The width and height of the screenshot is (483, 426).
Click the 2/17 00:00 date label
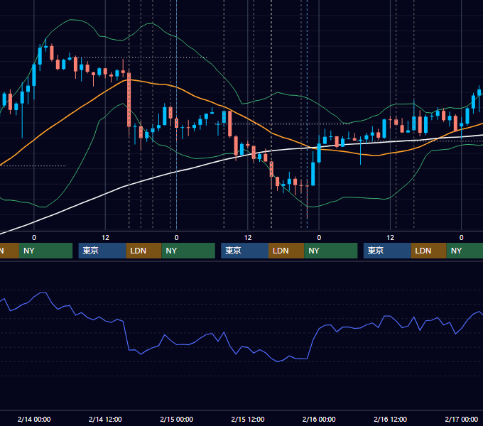point(462,419)
